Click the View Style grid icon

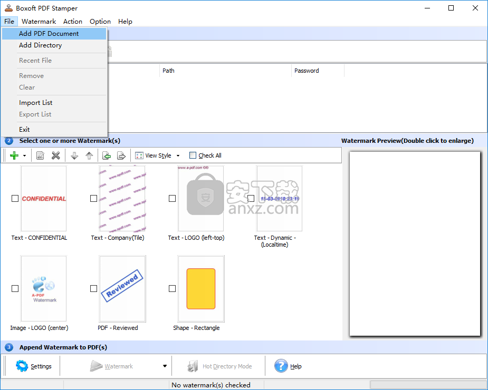pos(139,155)
